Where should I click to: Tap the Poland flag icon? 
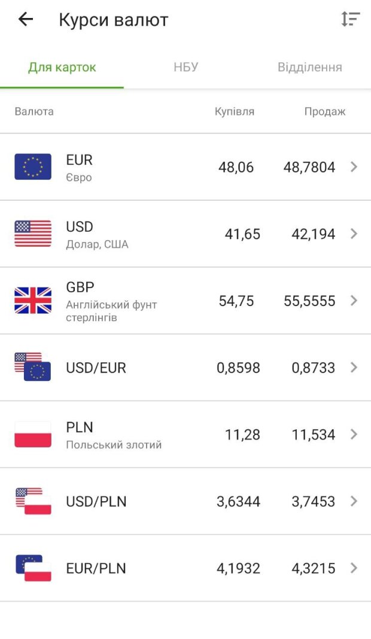pyautogui.click(x=33, y=434)
